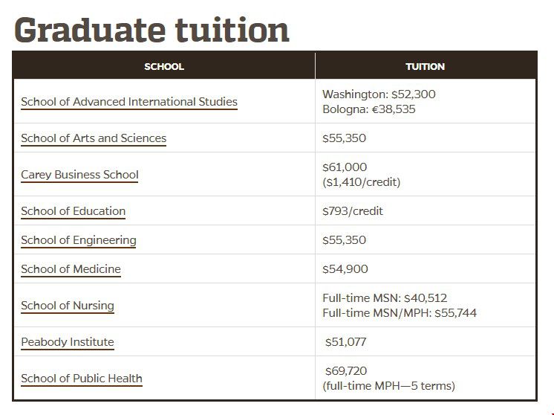The width and height of the screenshot is (554, 415).
Task: Open the School of Engineering link
Action: coord(79,240)
